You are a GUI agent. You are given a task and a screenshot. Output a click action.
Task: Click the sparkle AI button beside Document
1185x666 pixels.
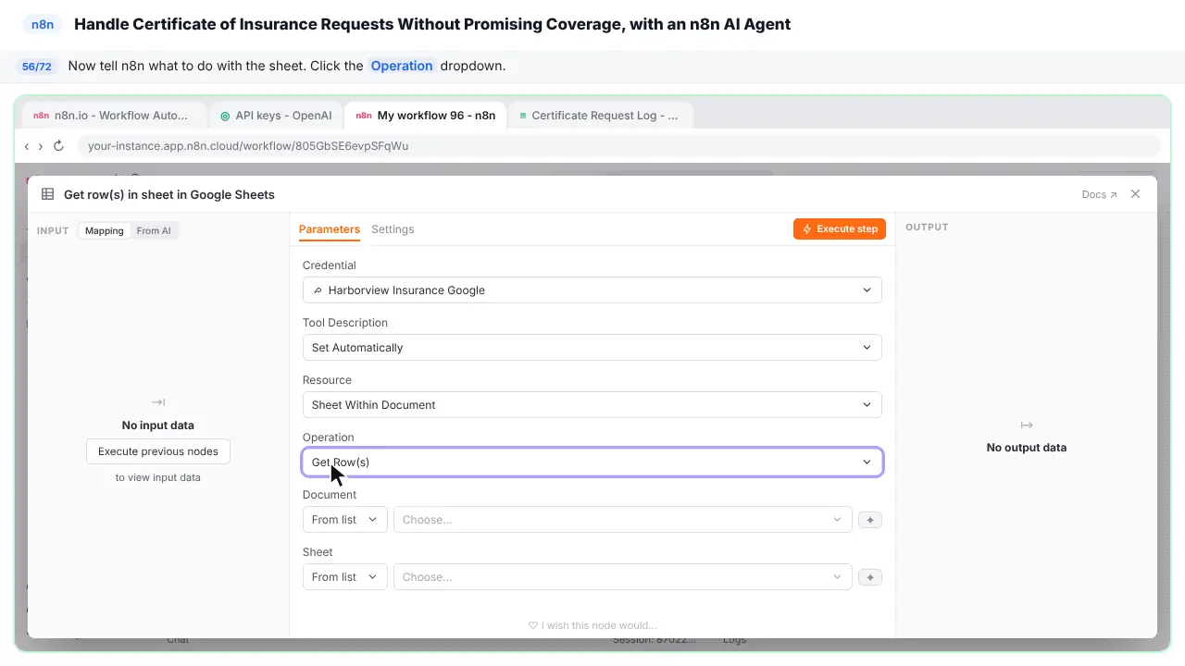tap(869, 520)
